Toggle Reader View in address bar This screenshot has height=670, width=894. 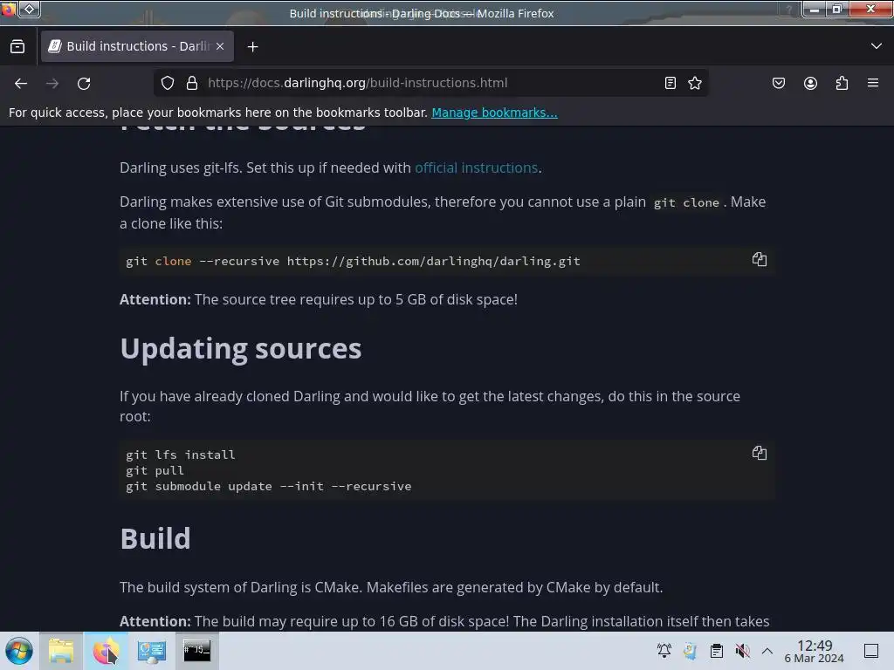click(x=670, y=83)
